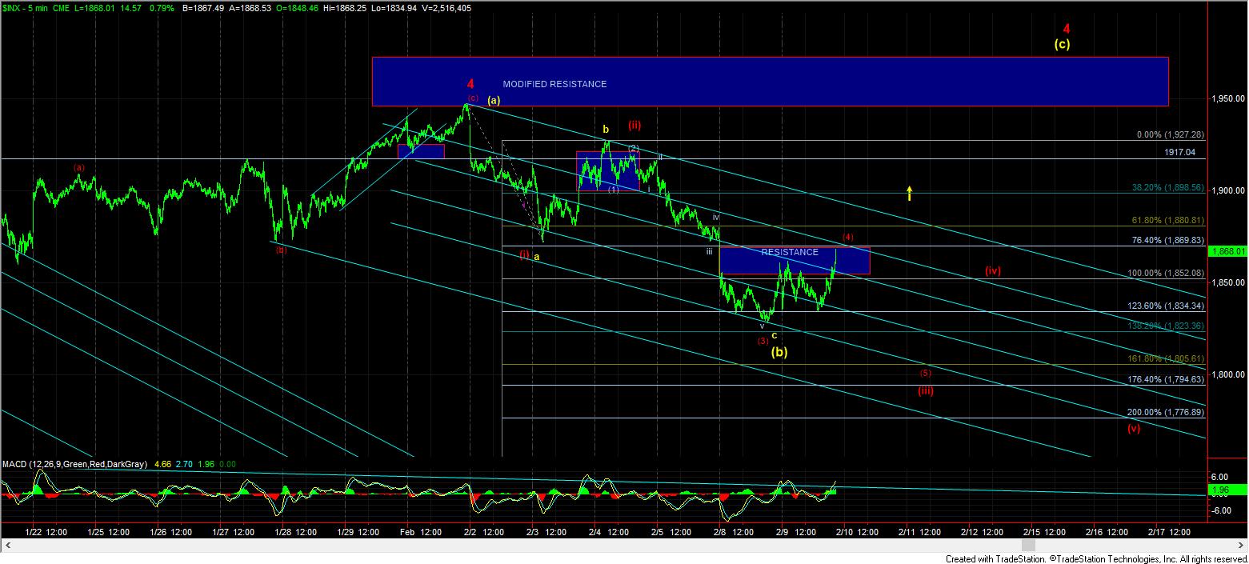Click the green 1.96 marker on the MACD axis
Viewport: 1249px width, 564px height.
click(1226, 490)
